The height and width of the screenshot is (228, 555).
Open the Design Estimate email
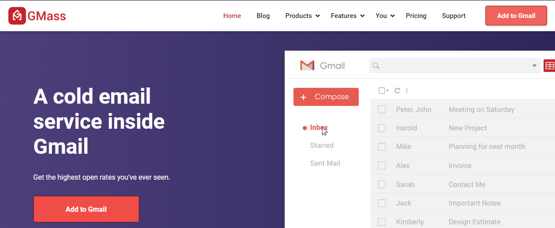pyautogui.click(x=474, y=222)
